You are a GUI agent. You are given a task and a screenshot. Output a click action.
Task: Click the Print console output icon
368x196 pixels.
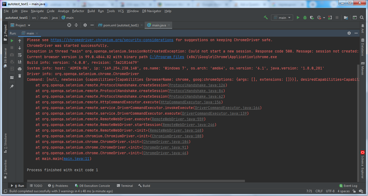click(20, 69)
